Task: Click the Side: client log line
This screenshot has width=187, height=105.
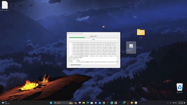Action: point(75,60)
